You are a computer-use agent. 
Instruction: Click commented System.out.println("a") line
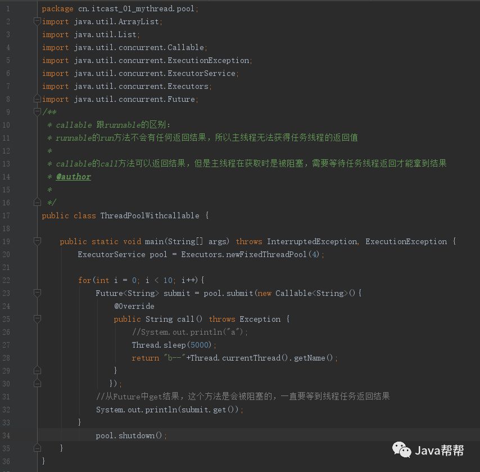190,332
